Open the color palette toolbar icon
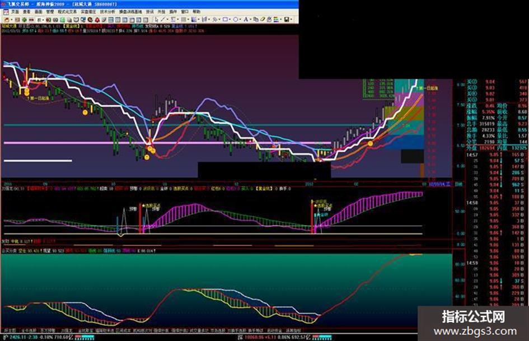The image size is (529, 341). [276, 20]
